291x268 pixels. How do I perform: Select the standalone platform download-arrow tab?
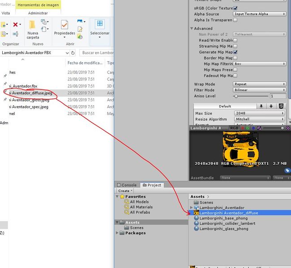(x=261, y=106)
